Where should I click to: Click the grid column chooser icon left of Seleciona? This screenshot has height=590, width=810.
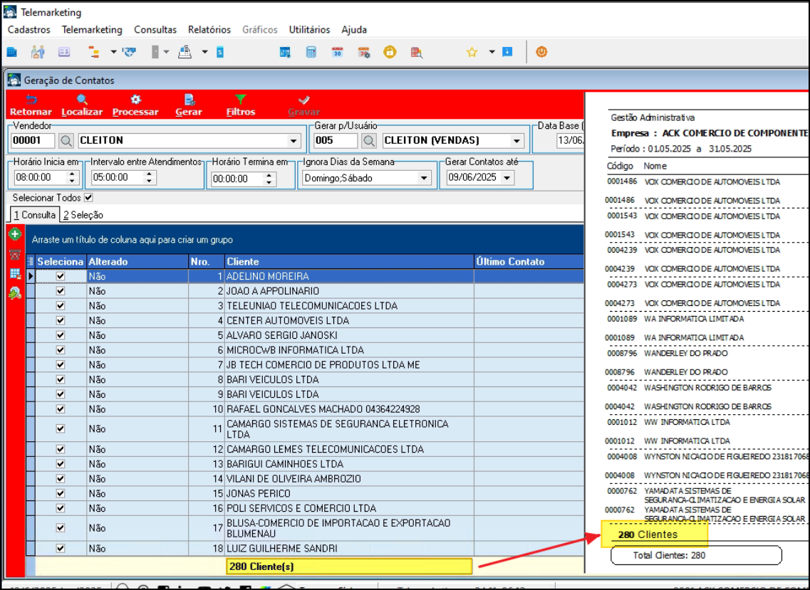[31, 262]
